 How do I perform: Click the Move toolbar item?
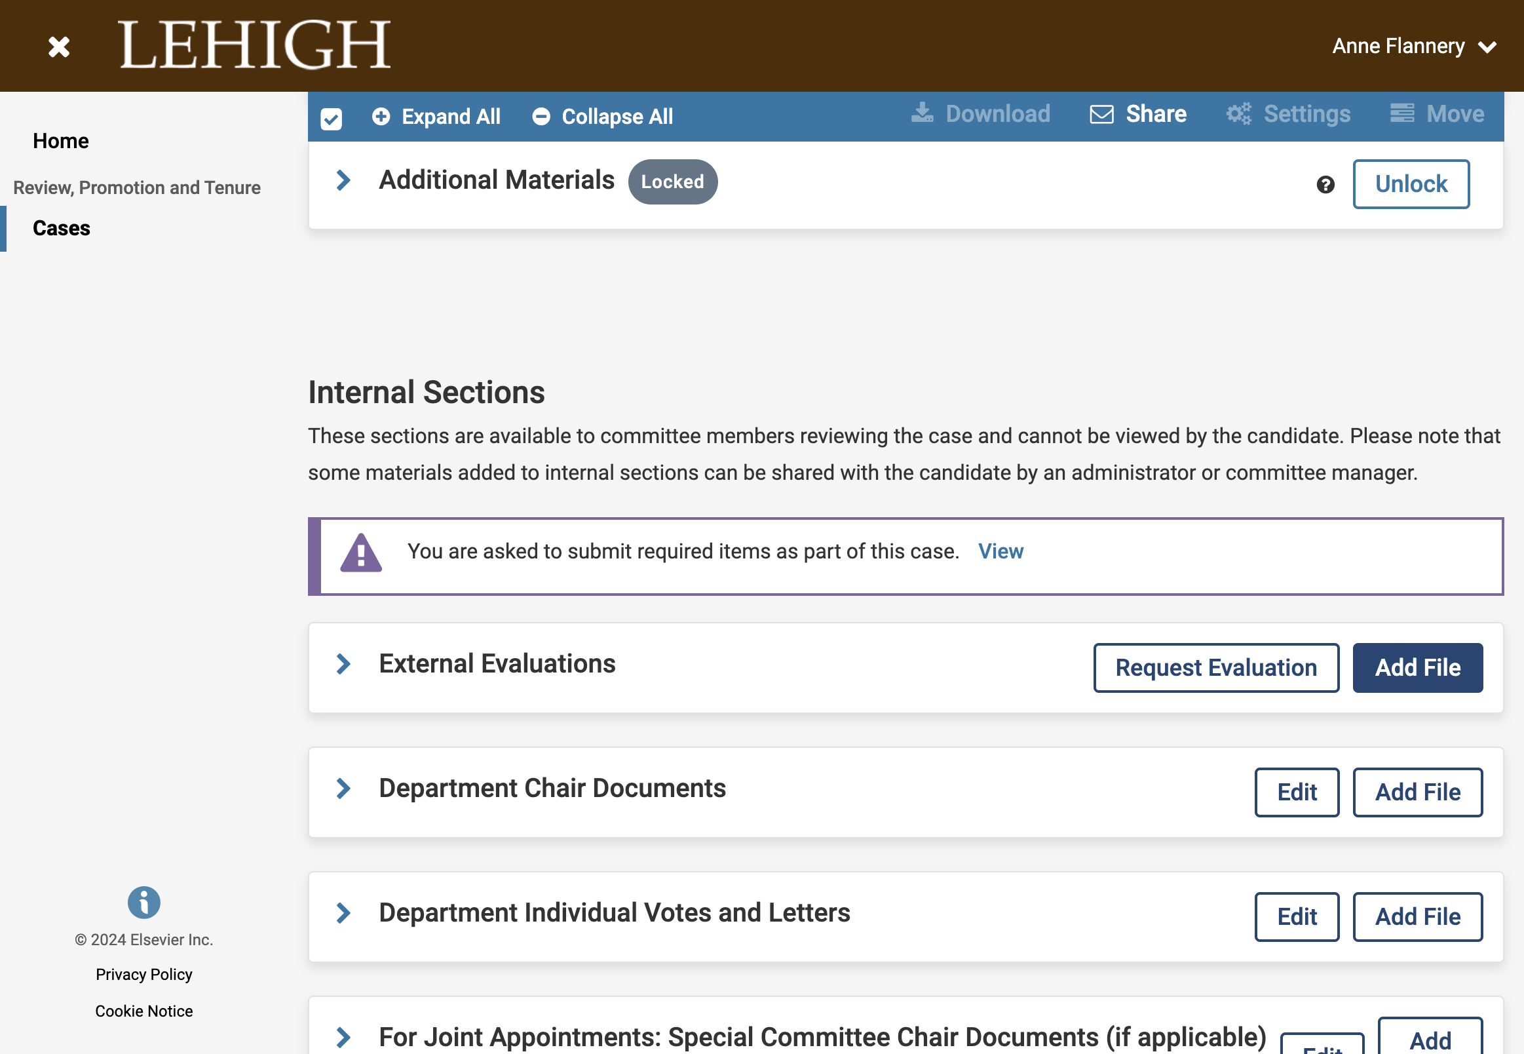1437,114
